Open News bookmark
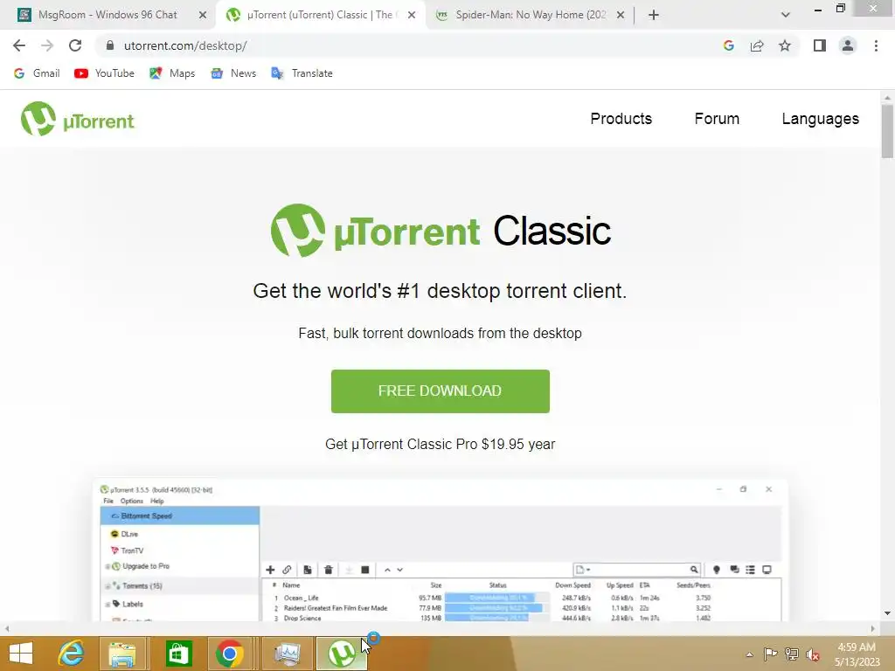 [232, 73]
